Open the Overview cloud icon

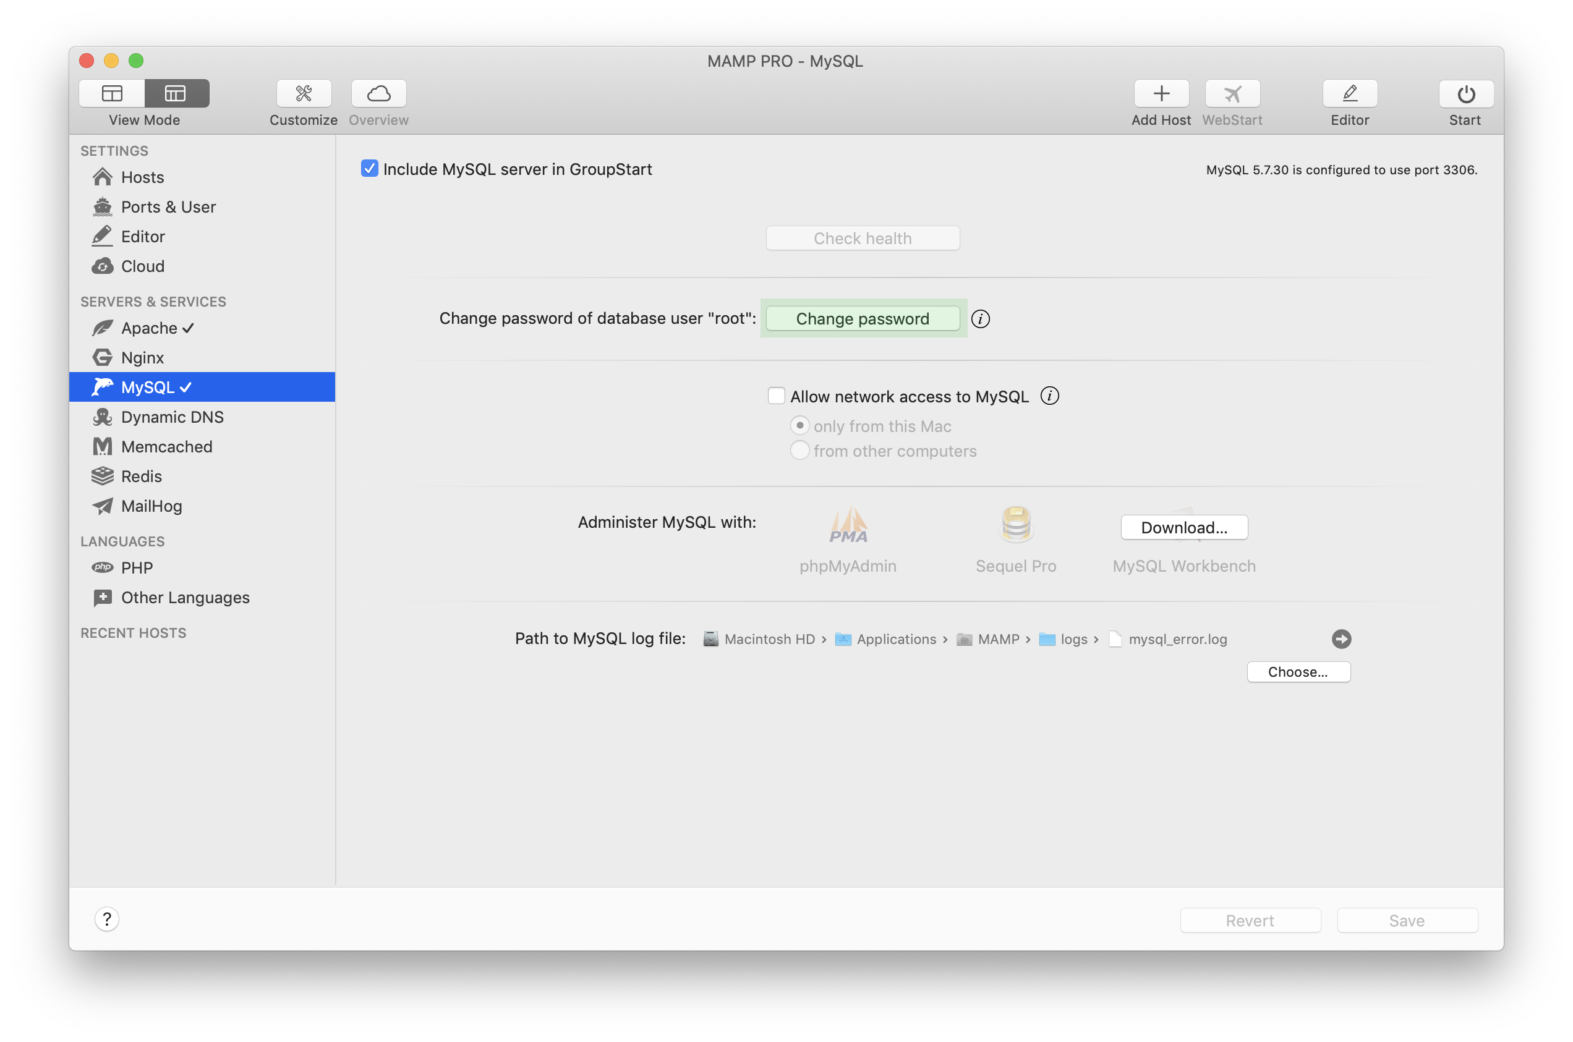(x=379, y=94)
